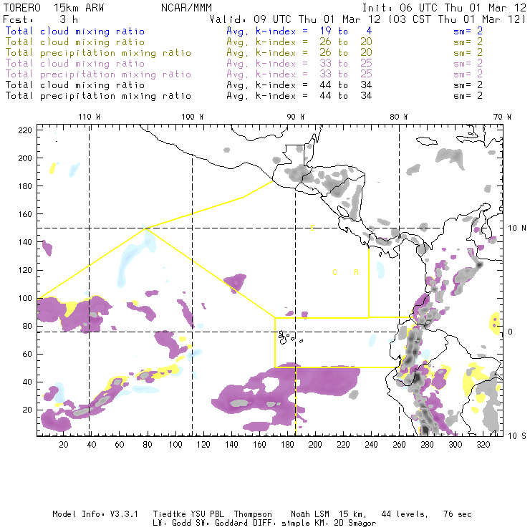The height and width of the screenshot is (530, 530).
Task: Click the yellow 'E' marker on the map
Action: 313,228
